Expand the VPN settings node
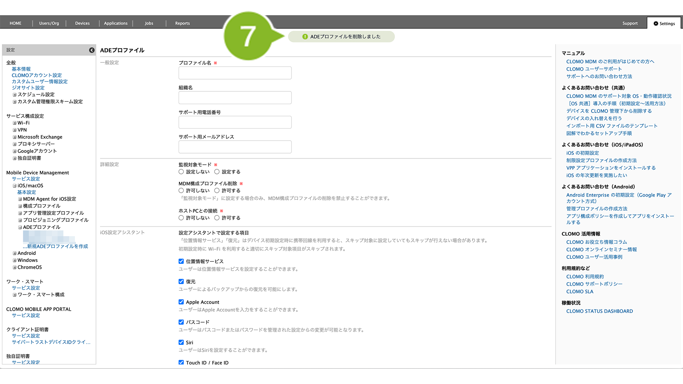 15,130
